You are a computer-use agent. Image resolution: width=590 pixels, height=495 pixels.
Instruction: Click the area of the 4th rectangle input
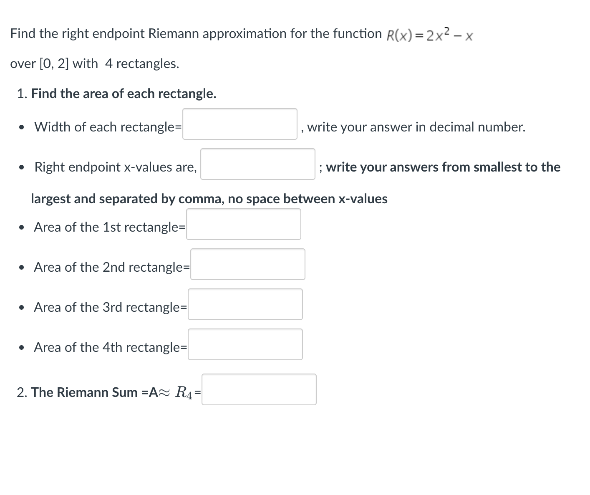point(245,344)
